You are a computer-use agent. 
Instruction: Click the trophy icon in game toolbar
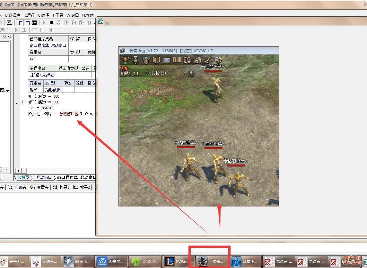click(x=125, y=60)
